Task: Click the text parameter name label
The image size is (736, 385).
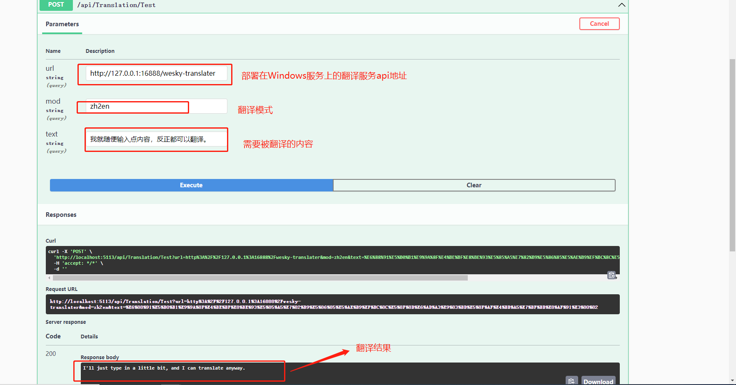Action: click(52, 134)
